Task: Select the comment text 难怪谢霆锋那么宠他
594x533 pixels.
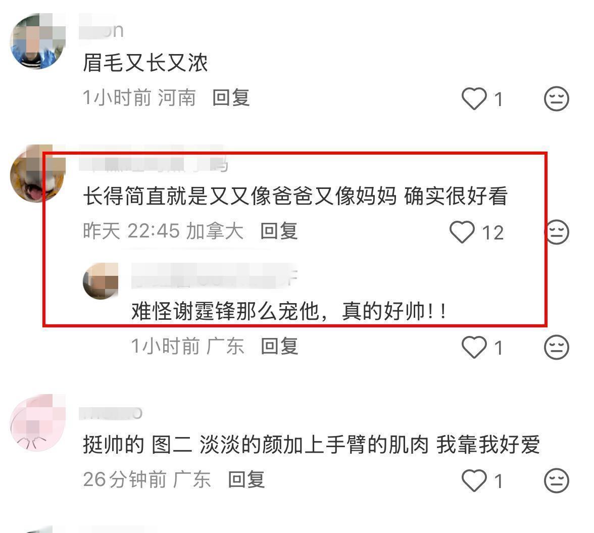Action: coord(226,311)
